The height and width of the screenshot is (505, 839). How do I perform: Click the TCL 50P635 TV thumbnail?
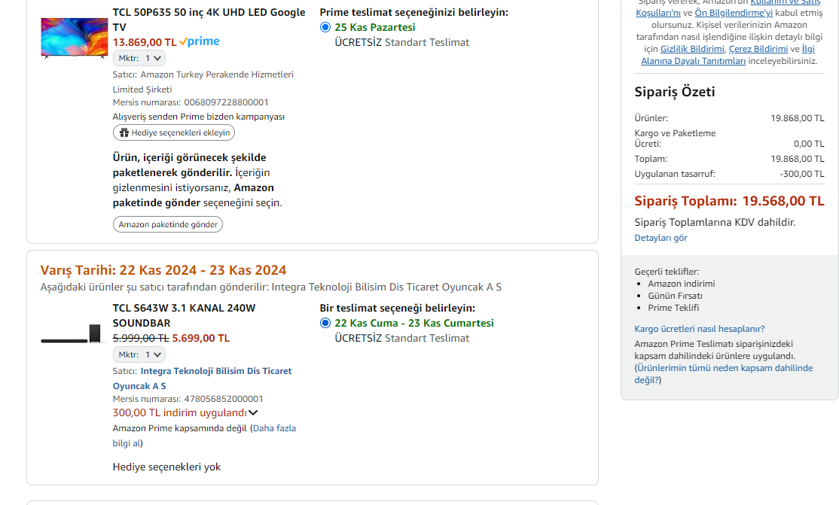74,37
